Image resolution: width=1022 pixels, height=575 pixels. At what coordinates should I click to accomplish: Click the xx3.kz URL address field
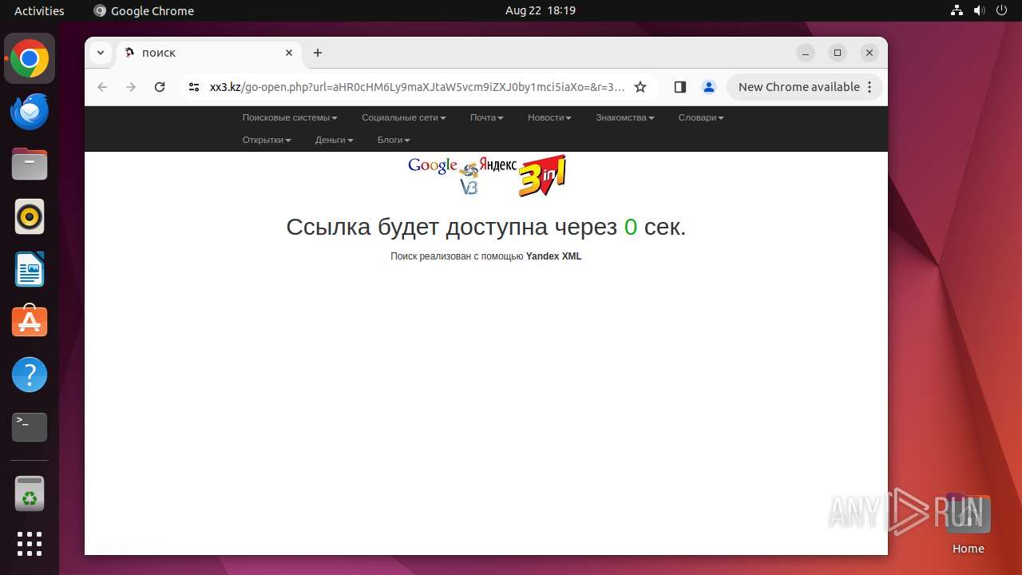tap(417, 87)
